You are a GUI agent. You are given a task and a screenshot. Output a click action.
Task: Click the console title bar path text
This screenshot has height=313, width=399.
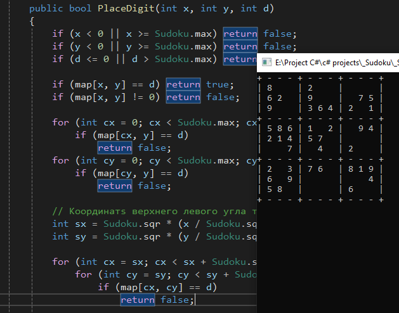pos(337,63)
